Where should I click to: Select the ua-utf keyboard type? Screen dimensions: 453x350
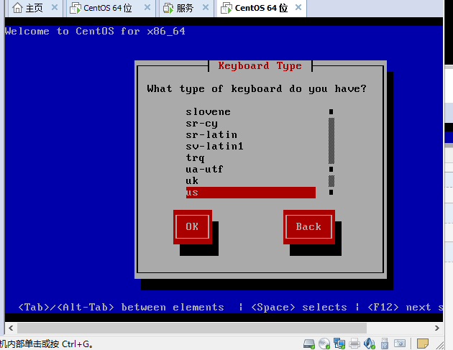point(250,169)
